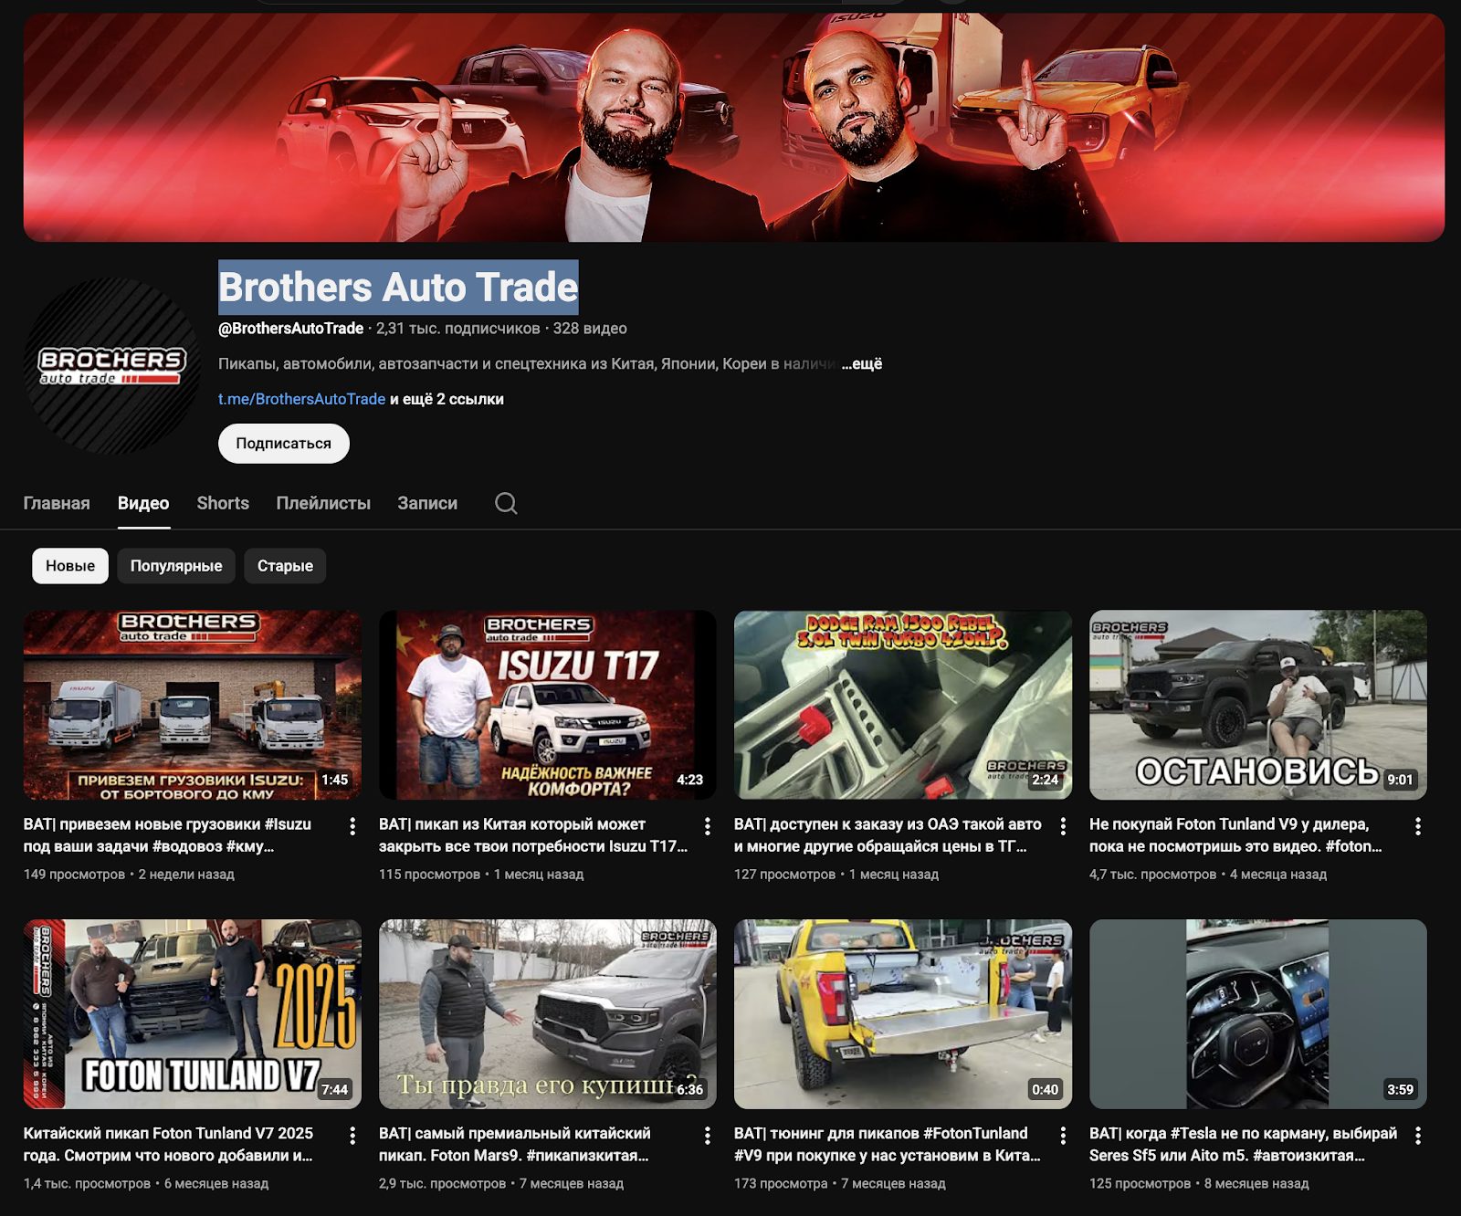This screenshot has height=1216, width=1461.
Task: Select the Видео tab
Action: 143,503
